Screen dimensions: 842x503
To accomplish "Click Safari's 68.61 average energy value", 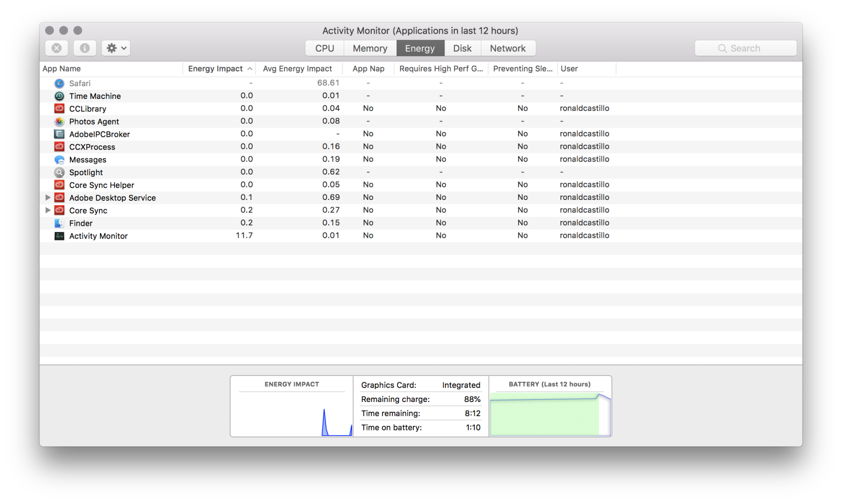I will pos(329,83).
